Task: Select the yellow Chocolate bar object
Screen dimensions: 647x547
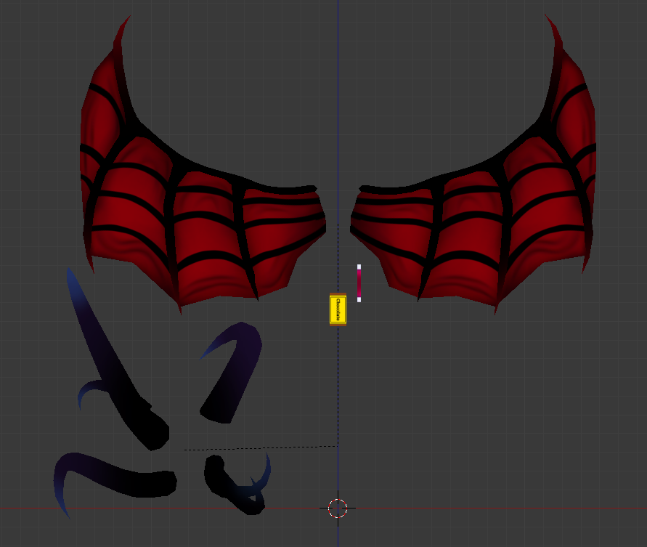Action: 338,309
